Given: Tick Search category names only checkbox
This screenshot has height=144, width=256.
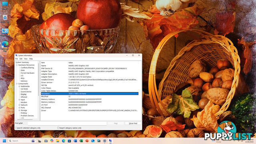Looking at the screenshot, I should coord(58,128).
